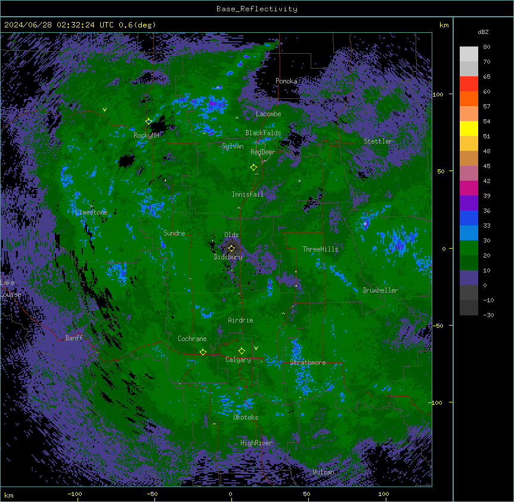The image size is (514, 502).
Task: Click the Blackfalds city label
Action: [x=263, y=133]
